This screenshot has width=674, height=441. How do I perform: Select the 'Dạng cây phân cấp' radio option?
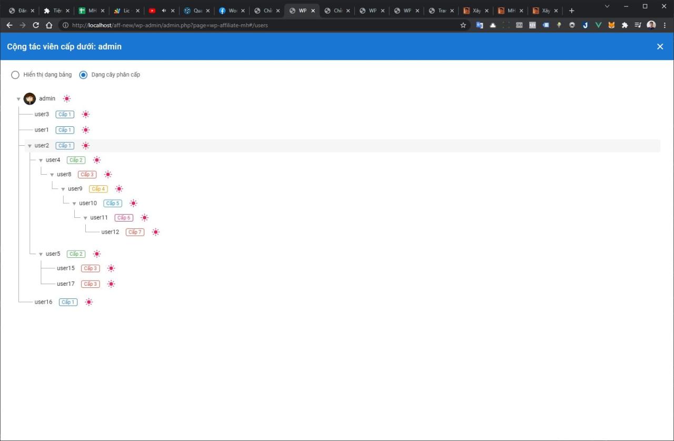(x=83, y=75)
